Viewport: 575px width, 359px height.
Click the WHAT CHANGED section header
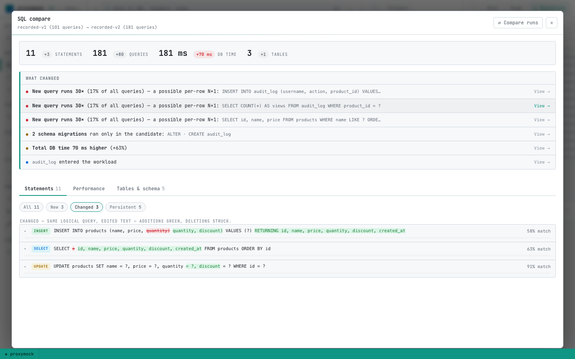(x=42, y=78)
